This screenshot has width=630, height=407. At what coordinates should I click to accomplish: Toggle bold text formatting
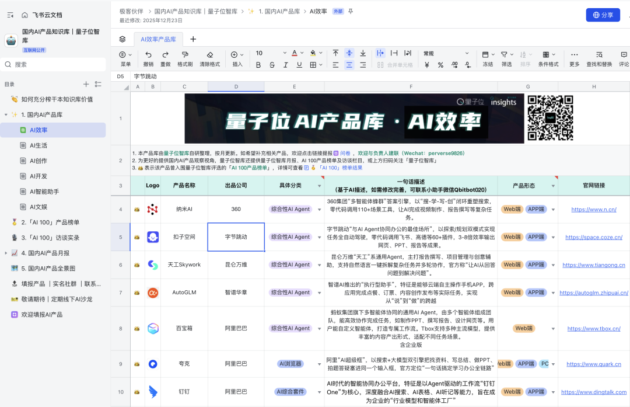[258, 65]
